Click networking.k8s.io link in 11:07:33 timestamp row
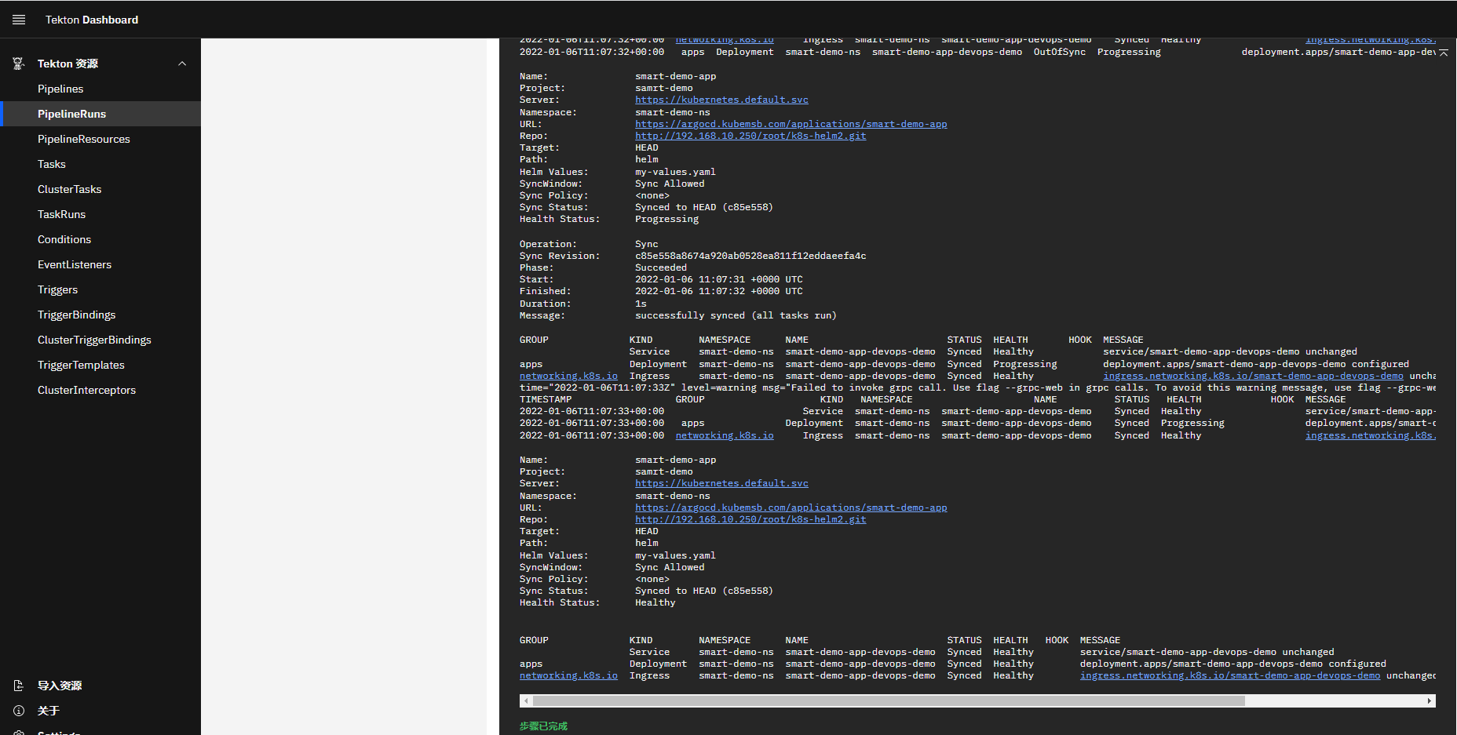1457x735 pixels. (x=725, y=435)
